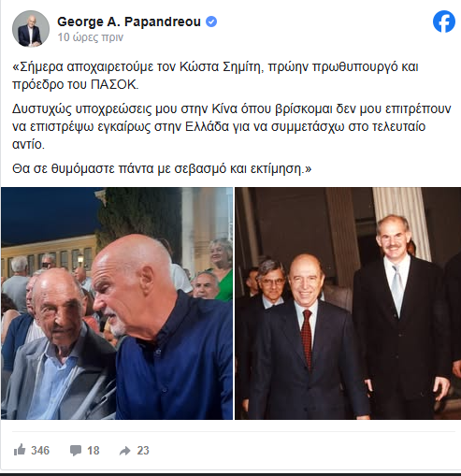The height and width of the screenshot is (476, 461).
Task: Open the George A. Papandreou name link
Action: pos(129,22)
